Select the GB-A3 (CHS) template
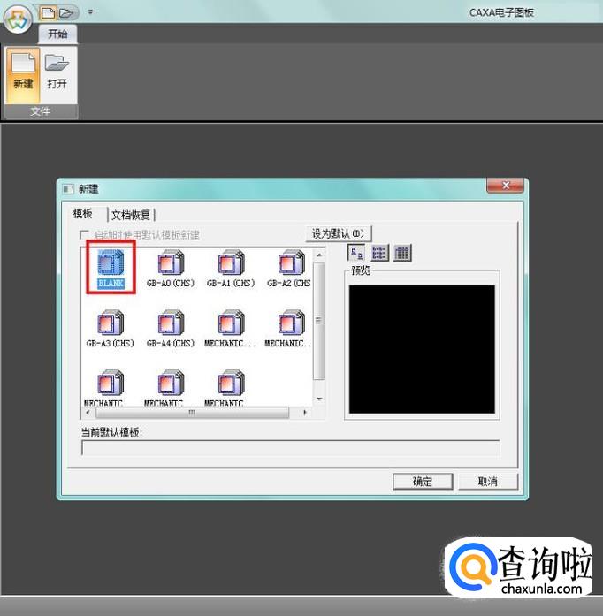This screenshot has height=616, width=603. (x=111, y=329)
